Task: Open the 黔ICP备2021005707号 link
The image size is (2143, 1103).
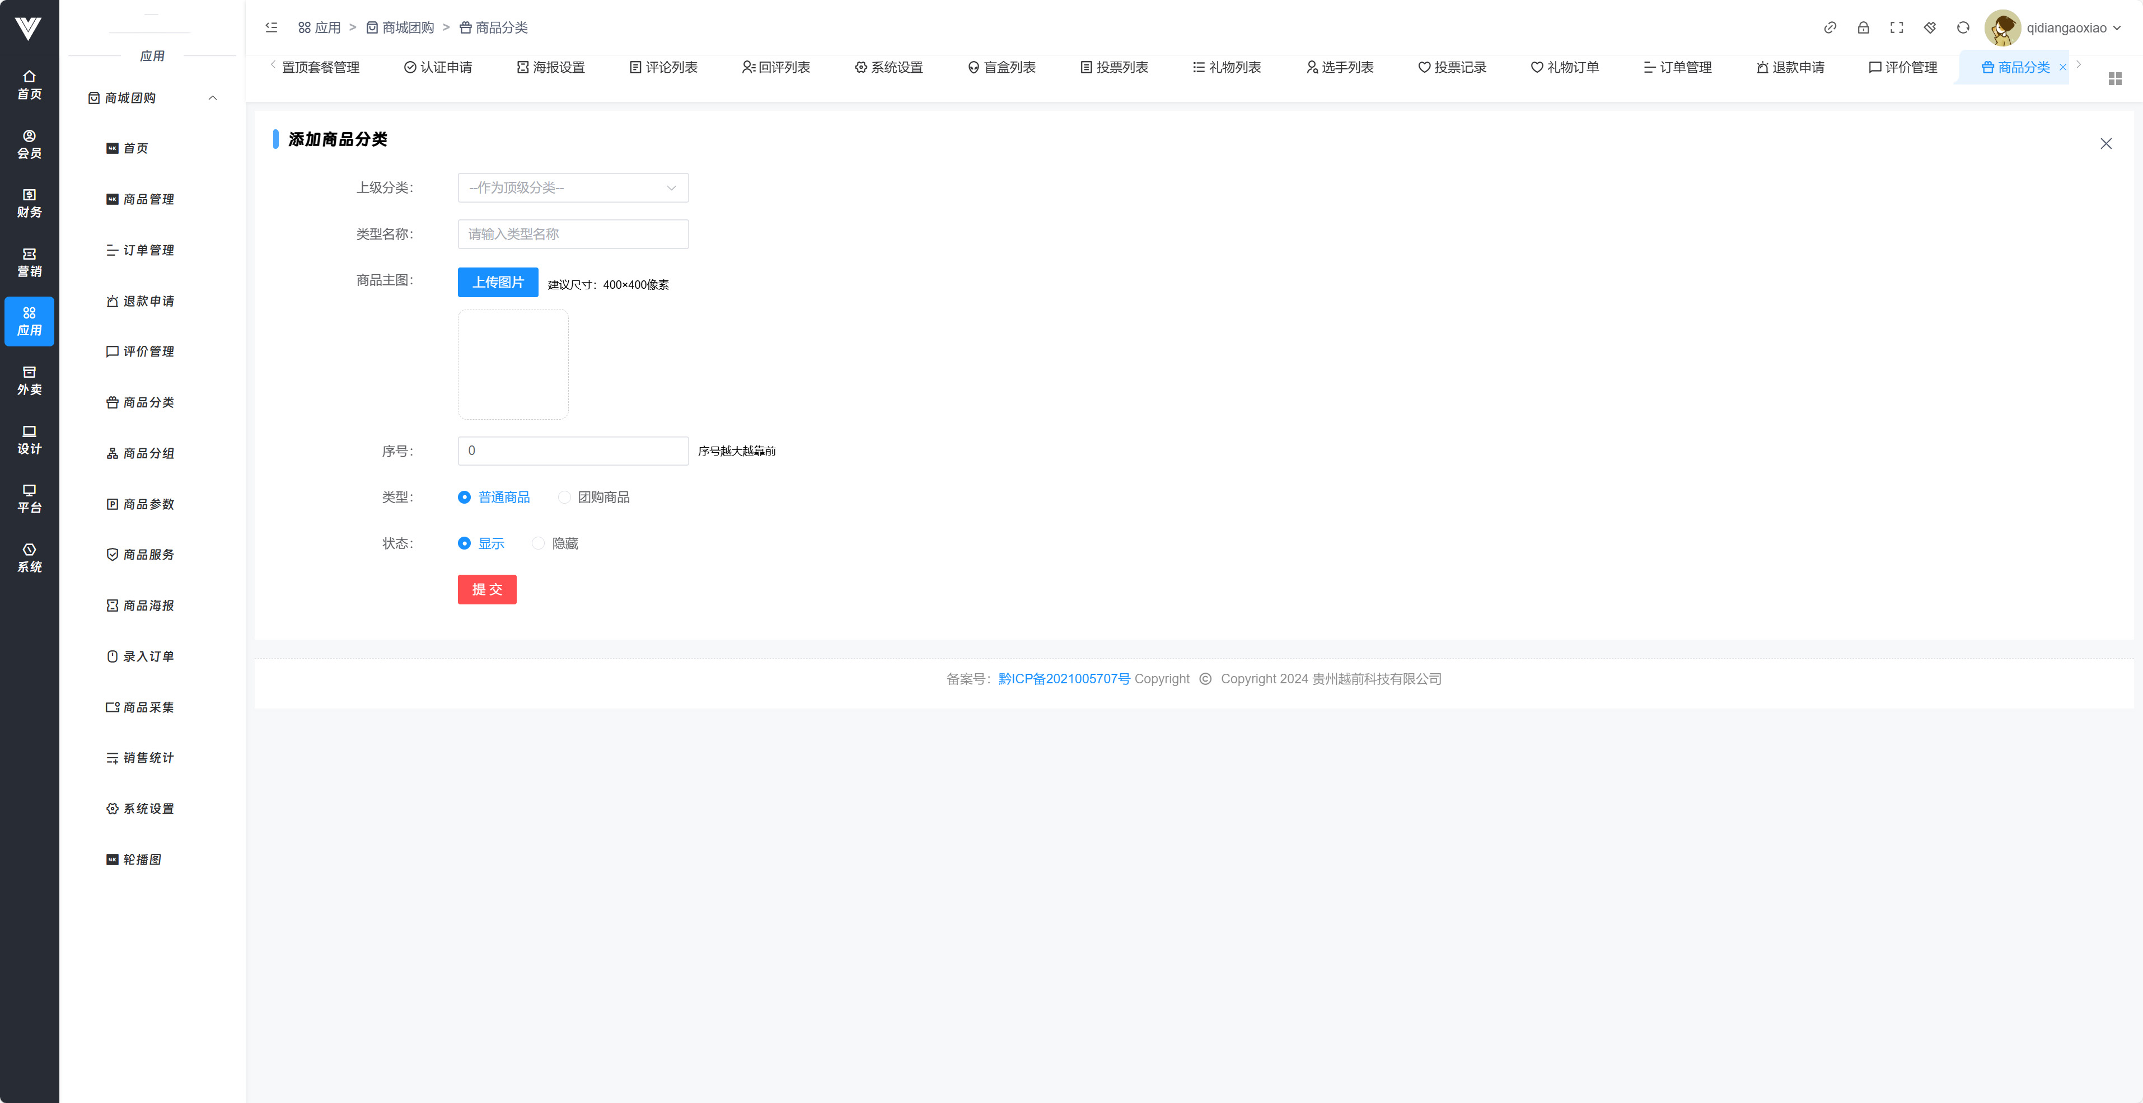Action: (x=1063, y=679)
